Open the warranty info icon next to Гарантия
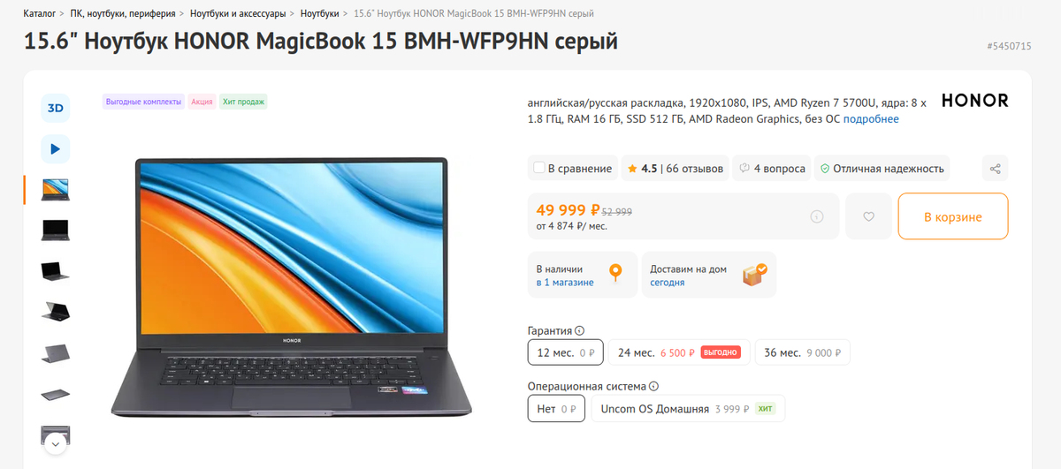Image resolution: width=1061 pixels, height=469 pixels. [580, 330]
